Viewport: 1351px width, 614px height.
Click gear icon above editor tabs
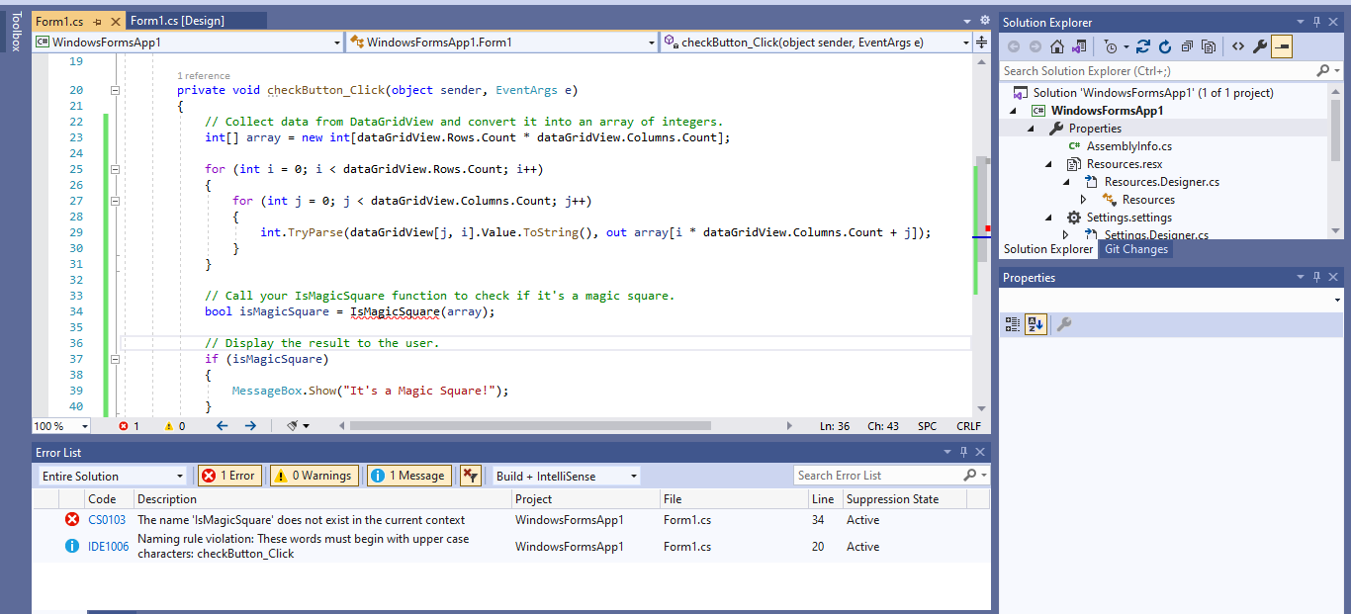click(x=984, y=20)
